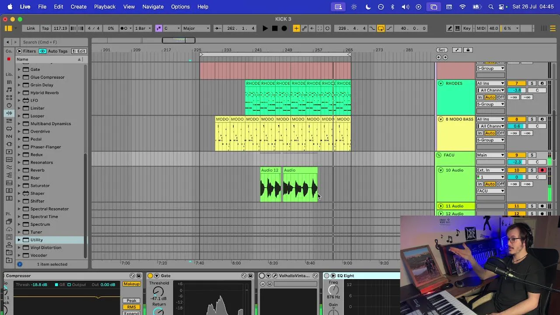Click the Stop transport button

tap(275, 28)
